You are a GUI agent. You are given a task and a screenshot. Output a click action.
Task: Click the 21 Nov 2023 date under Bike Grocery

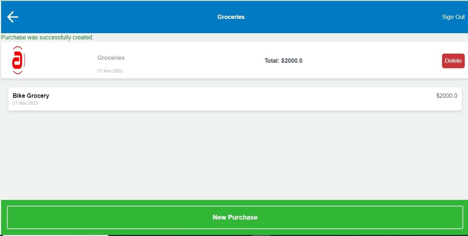(x=25, y=103)
